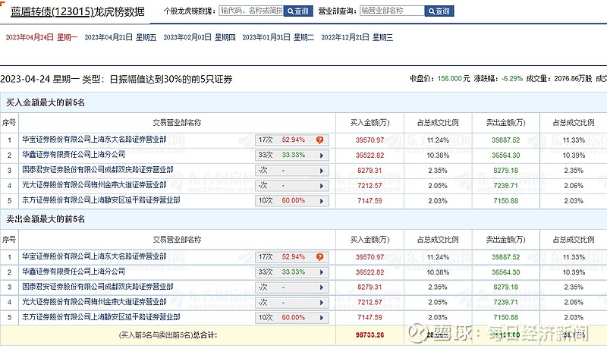
Task: Open 光大证券梅州金燕大道营业部 link in buy table
Action: pos(94,184)
